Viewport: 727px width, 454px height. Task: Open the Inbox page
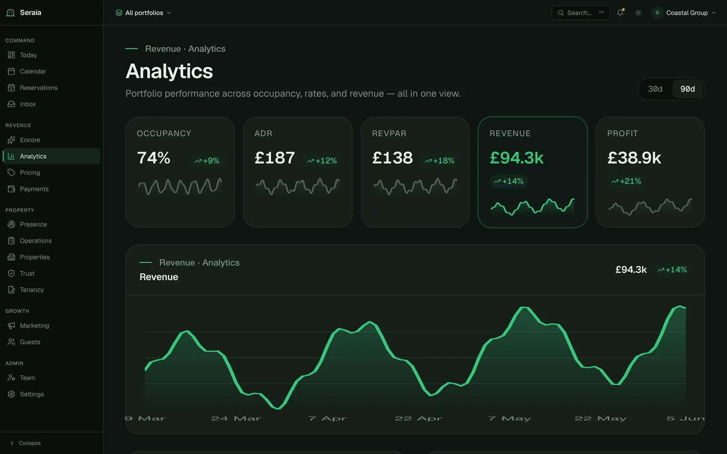point(51,104)
